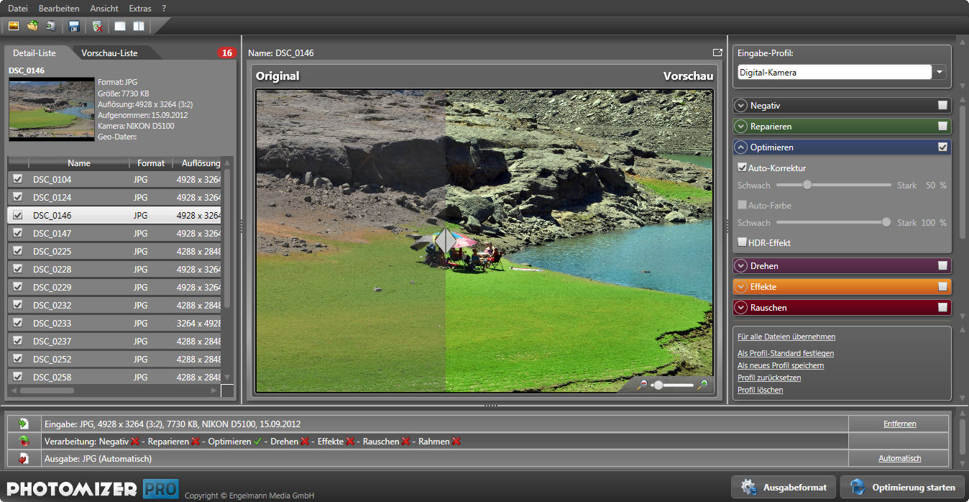
Task: Uncheck the Auto-Korrektur checkbox
Action: point(742,168)
